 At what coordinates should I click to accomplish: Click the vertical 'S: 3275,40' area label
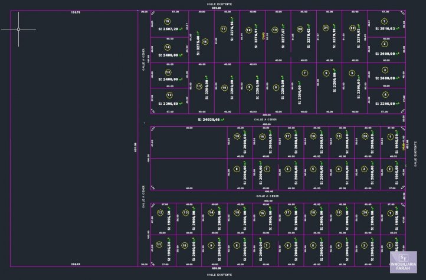point(198,44)
